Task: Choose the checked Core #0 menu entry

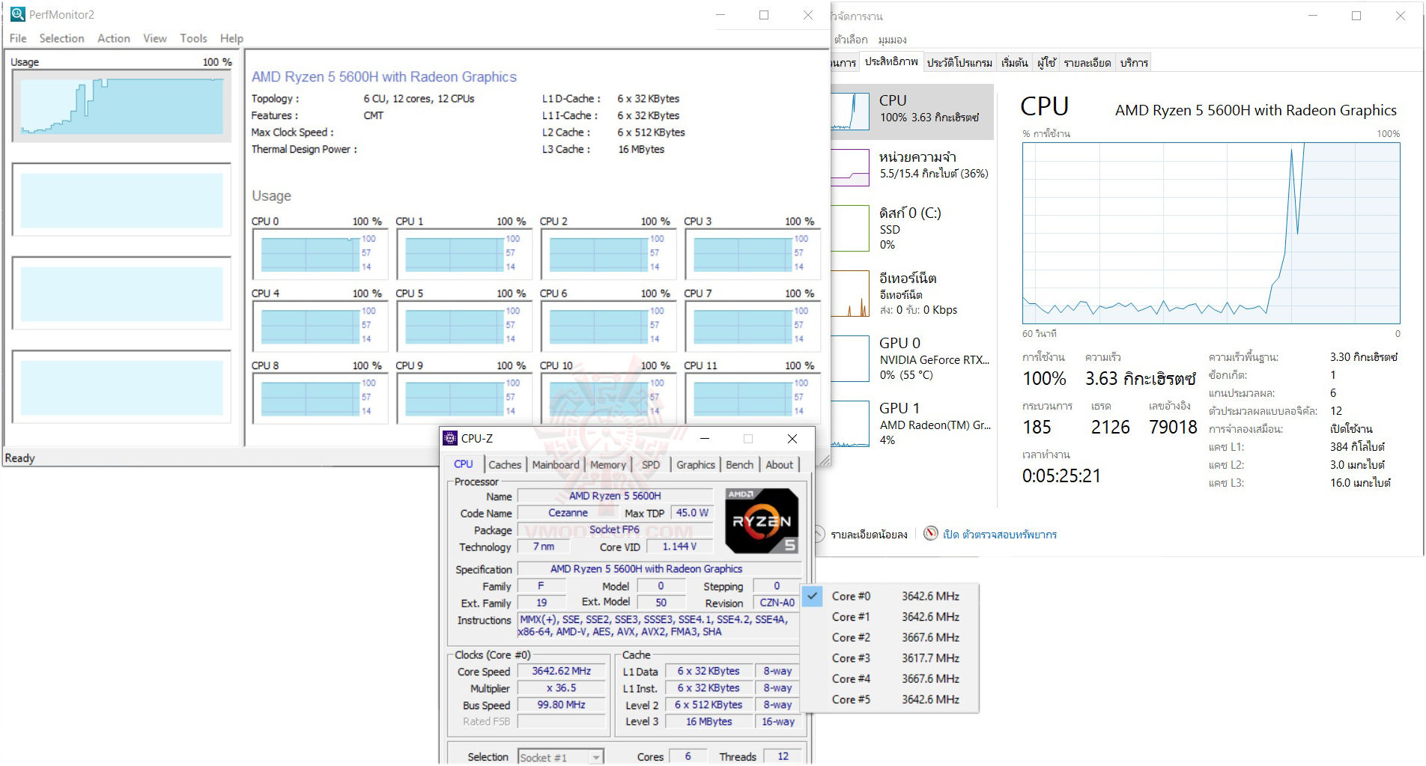Action: point(890,596)
